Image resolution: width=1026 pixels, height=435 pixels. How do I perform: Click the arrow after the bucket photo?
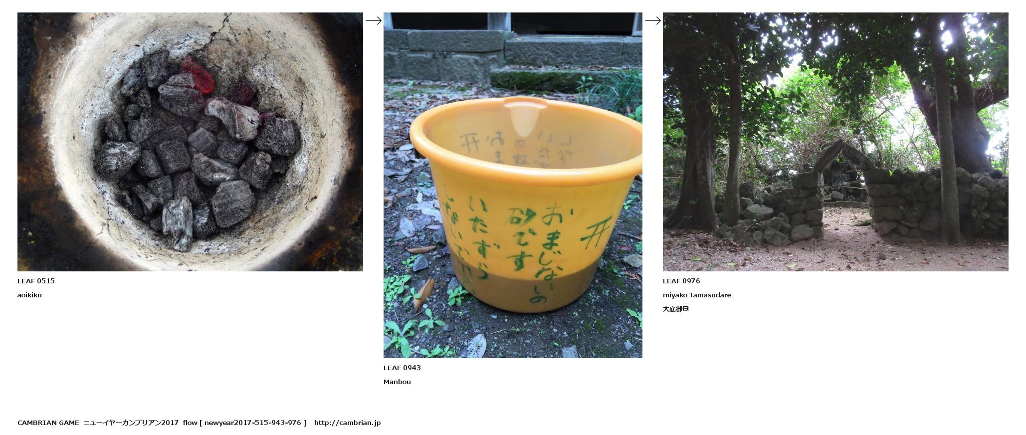point(653,20)
